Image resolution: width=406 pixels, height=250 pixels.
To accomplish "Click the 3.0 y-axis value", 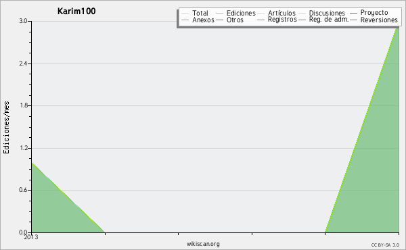I will (23, 21).
